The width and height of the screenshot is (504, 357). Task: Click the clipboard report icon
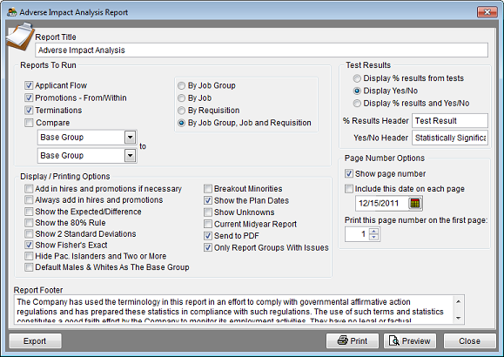[x=20, y=37]
